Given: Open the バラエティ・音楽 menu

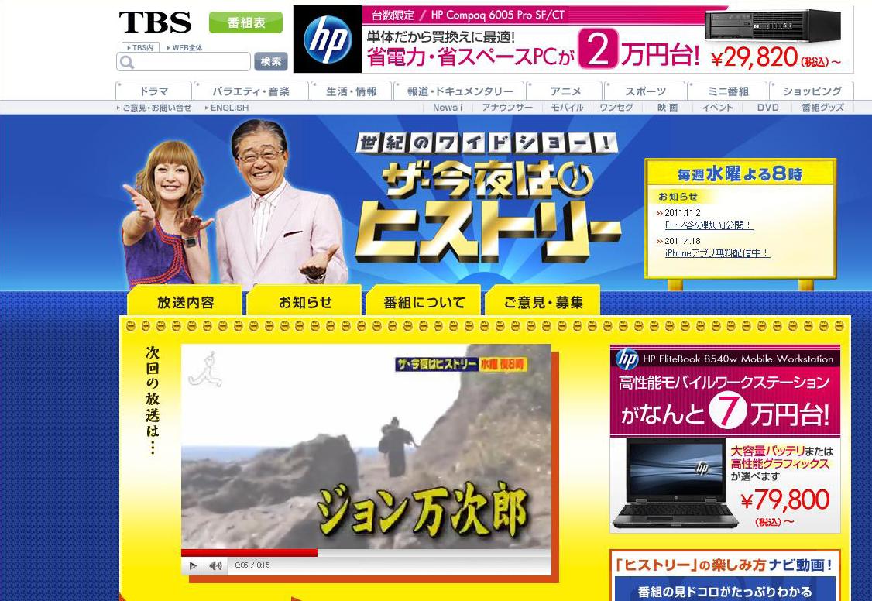Looking at the screenshot, I should (x=251, y=91).
